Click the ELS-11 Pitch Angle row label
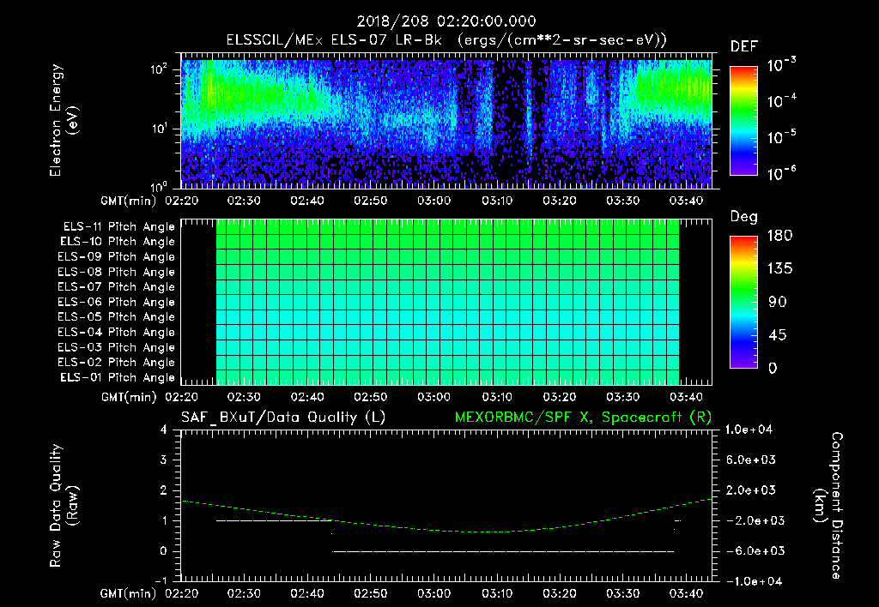 point(118,227)
